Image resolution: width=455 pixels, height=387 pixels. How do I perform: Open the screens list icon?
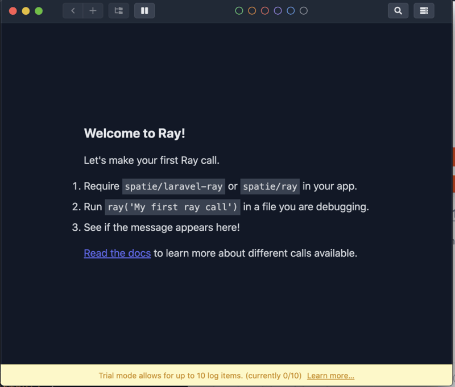pyautogui.click(x=119, y=11)
